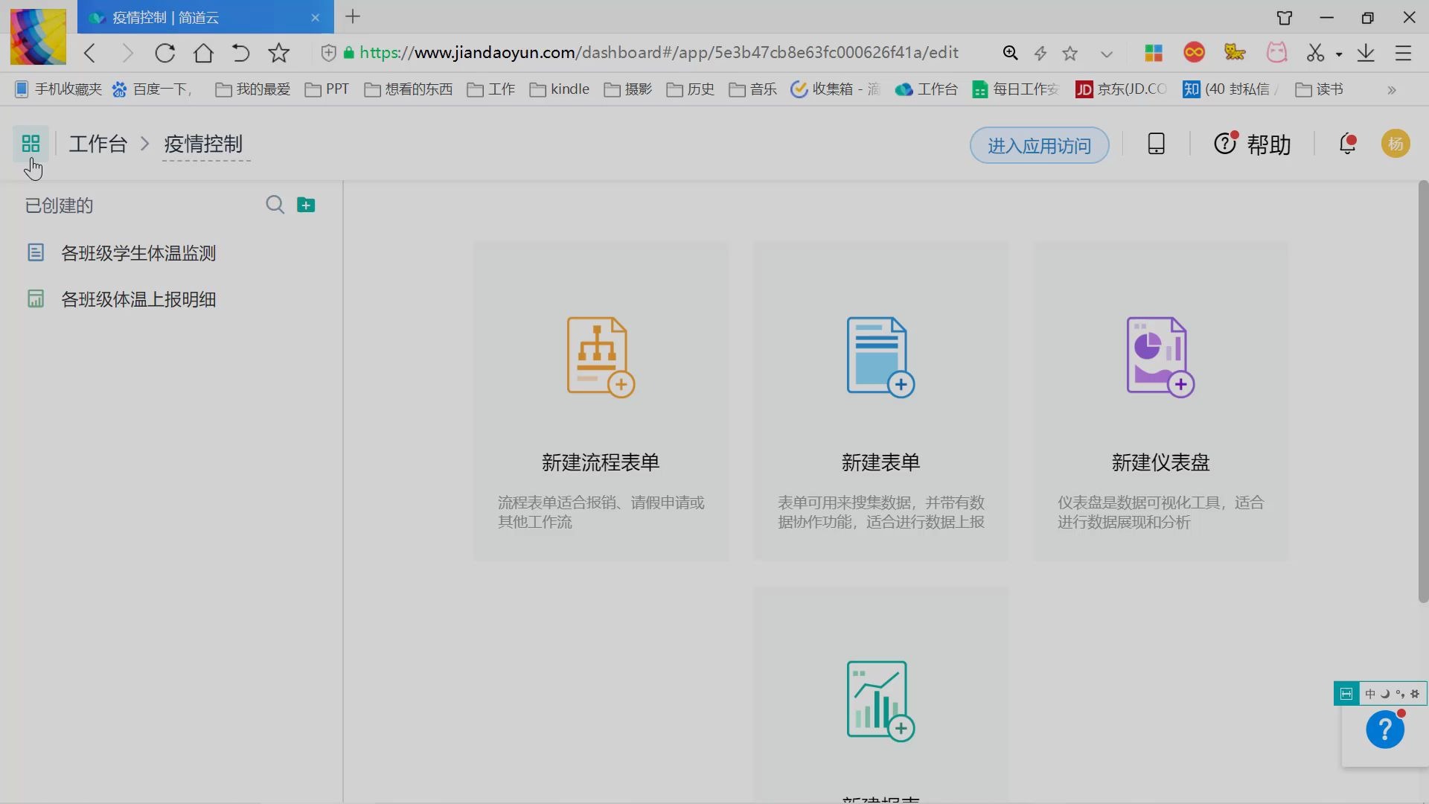Click blue floating help question mark

(x=1384, y=730)
